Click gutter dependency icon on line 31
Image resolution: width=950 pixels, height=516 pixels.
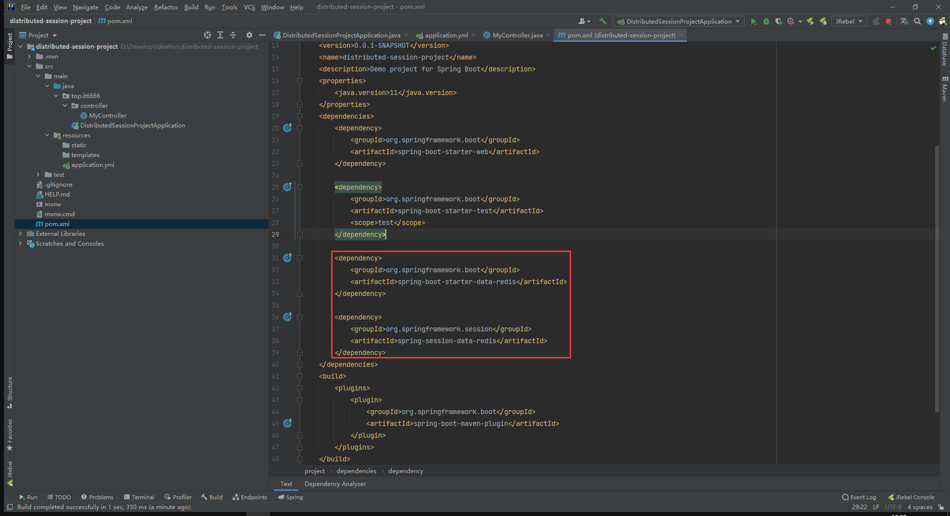(x=288, y=258)
